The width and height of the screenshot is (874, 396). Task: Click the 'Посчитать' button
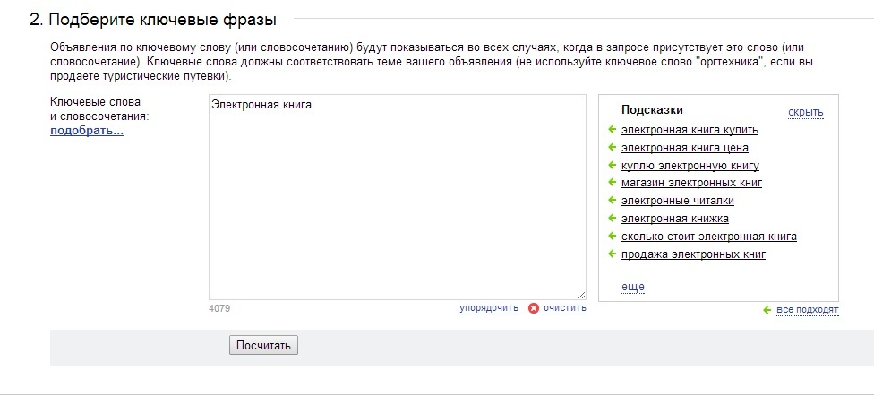[x=263, y=345]
